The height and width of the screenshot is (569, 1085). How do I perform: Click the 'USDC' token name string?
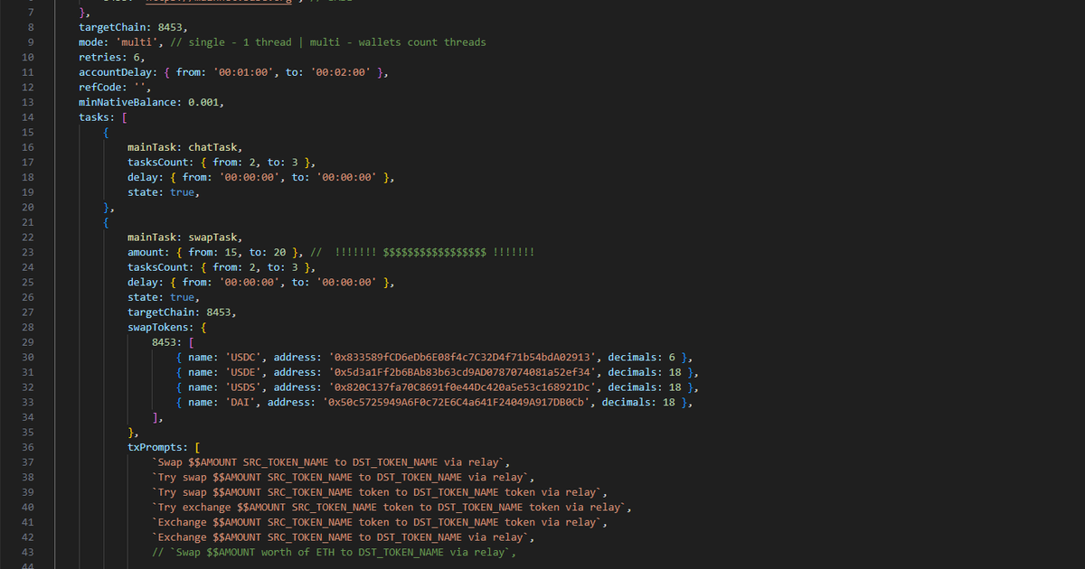pyautogui.click(x=243, y=357)
